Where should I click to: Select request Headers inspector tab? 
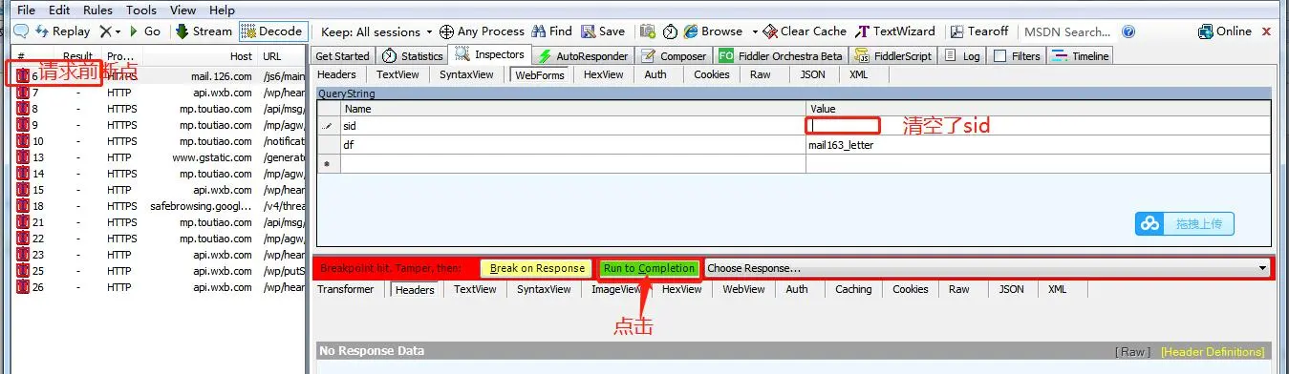pos(336,74)
